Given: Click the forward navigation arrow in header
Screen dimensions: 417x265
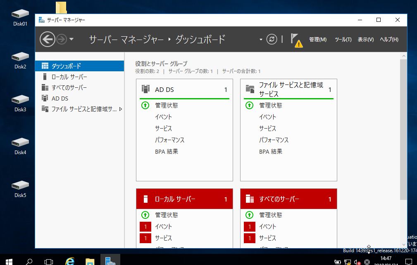Looking at the screenshot, I should click(x=62, y=40).
